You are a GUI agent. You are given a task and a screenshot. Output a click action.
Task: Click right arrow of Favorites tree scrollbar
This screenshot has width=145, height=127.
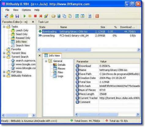[34, 115]
